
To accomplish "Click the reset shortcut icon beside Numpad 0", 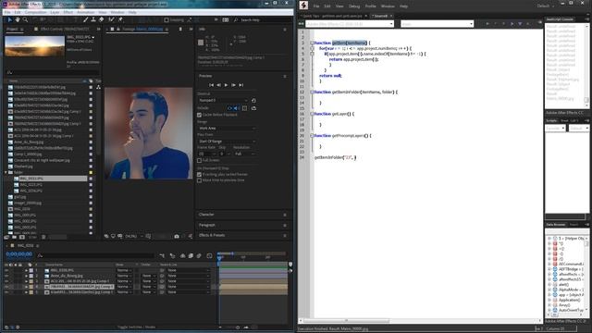I will [x=253, y=101].
